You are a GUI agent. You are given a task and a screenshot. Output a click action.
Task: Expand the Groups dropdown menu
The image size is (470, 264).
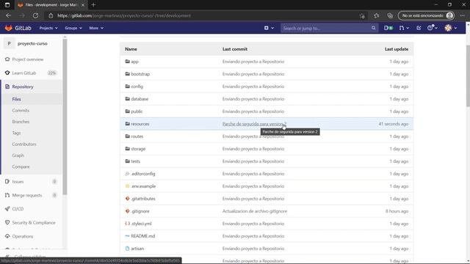(x=73, y=28)
